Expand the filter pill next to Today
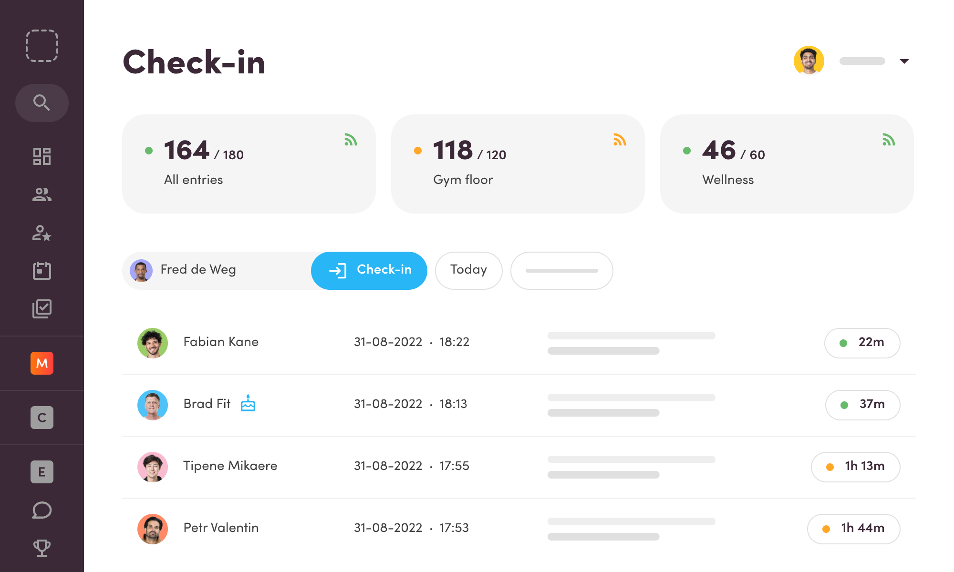 click(x=561, y=270)
